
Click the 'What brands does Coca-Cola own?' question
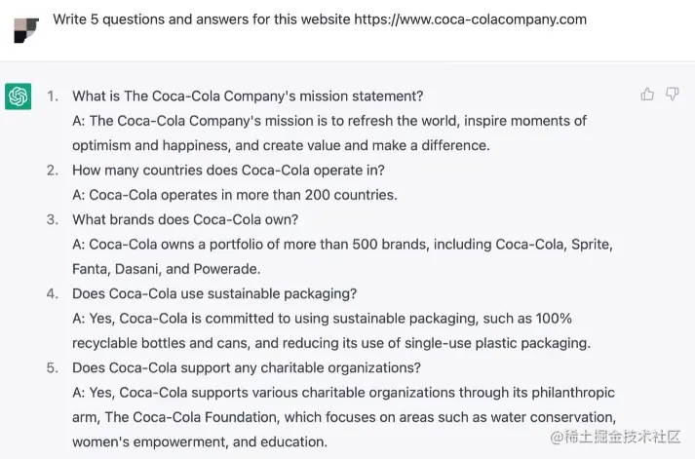point(185,219)
